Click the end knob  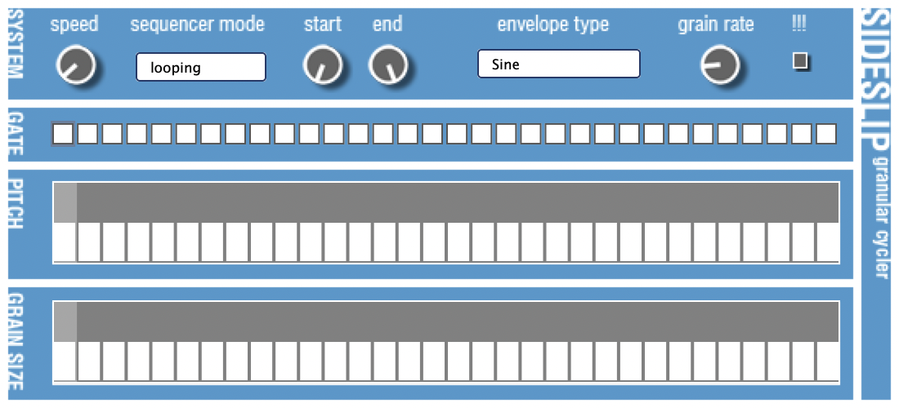387,66
